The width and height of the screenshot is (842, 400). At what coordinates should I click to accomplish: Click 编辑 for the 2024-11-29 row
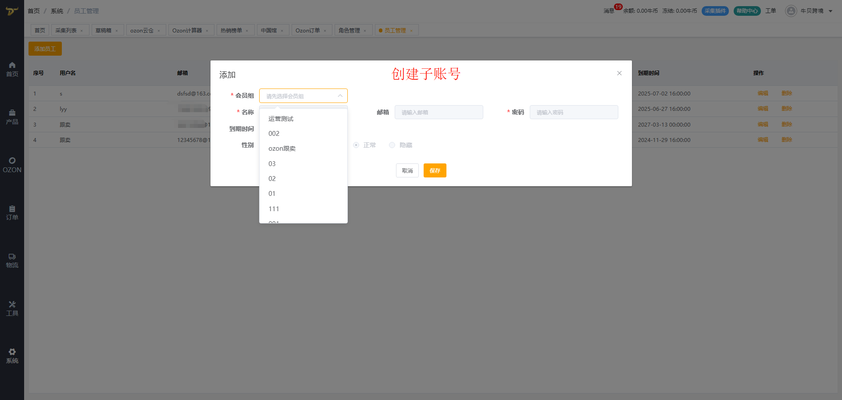[x=763, y=140]
